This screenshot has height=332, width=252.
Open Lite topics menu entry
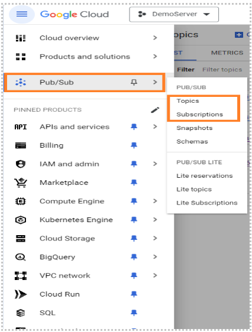point(194,189)
